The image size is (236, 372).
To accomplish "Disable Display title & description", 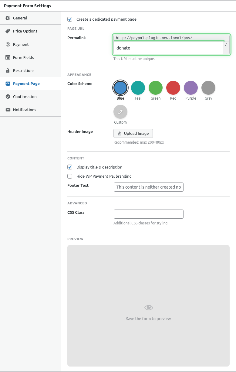I will pyautogui.click(x=70, y=167).
